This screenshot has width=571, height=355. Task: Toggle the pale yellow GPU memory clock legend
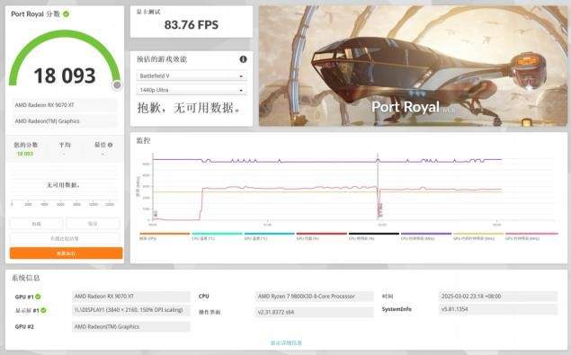point(478,236)
